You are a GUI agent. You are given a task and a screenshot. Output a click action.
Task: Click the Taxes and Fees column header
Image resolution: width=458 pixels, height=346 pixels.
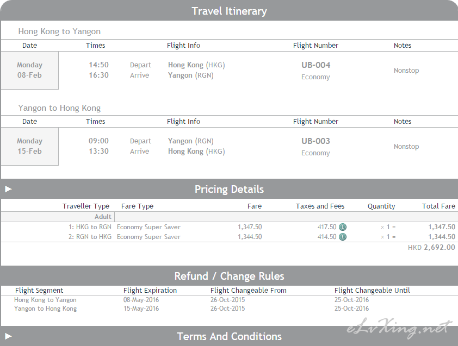[320, 206]
